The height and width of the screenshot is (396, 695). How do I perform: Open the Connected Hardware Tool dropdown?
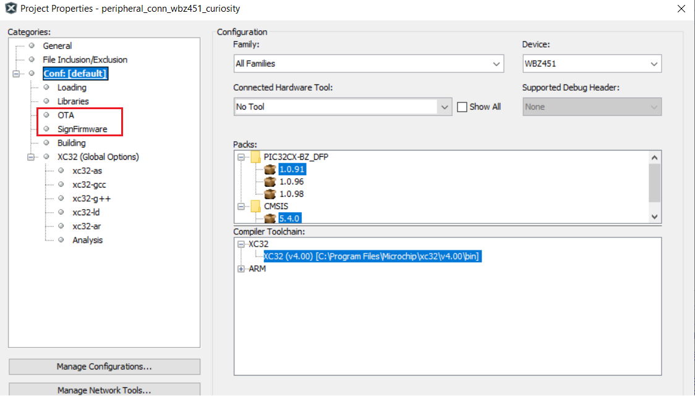(343, 107)
